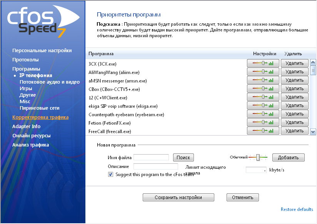This screenshot has height=224, width=317.
Task: Open priority settings for AliWangWang (aliim.exe)
Action: (263, 72)
